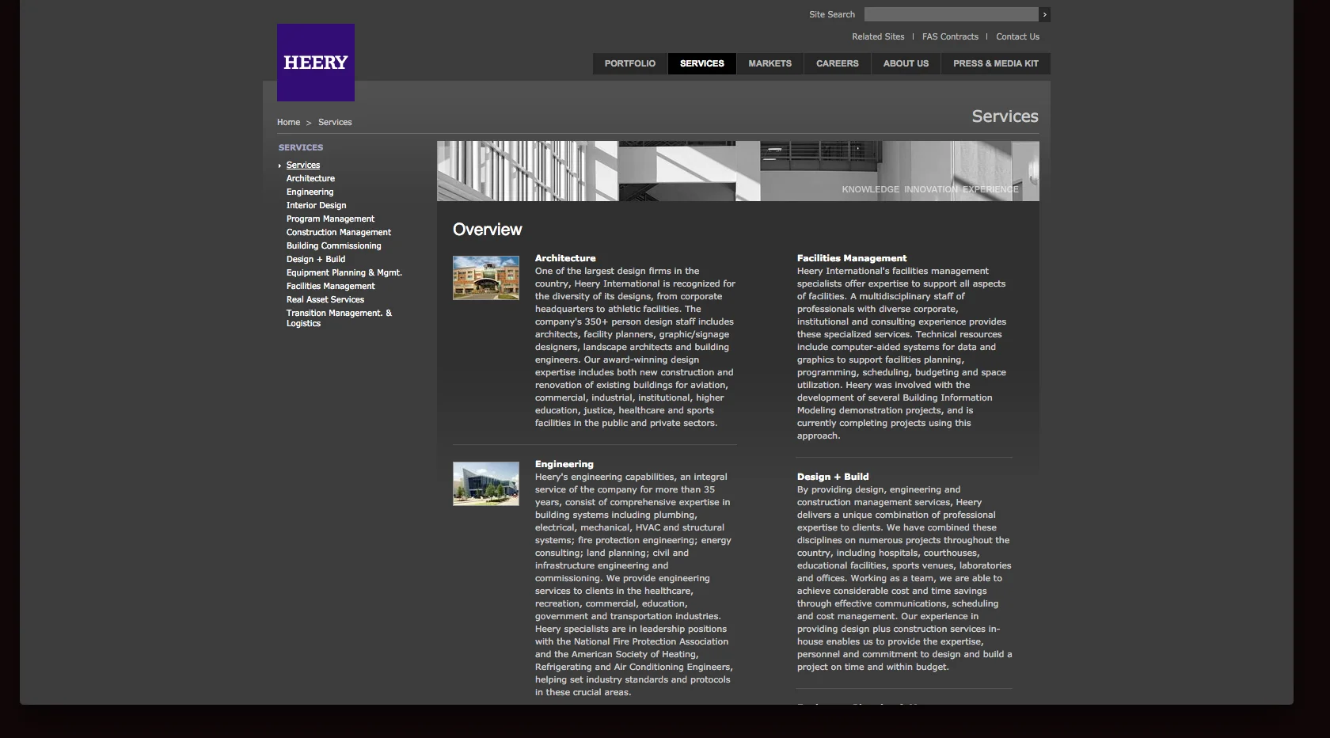1330x738 pixels.
Task: Open the Architecture building thumbnail image
Action: 485,278
